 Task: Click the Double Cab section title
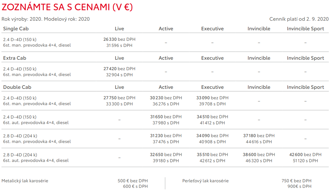pos(17,87)
